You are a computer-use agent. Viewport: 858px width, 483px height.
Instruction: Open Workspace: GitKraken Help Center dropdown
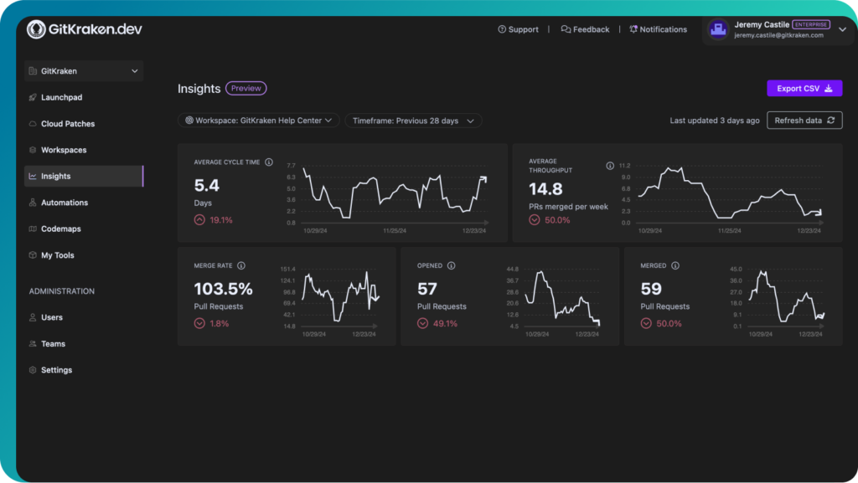pyautogui.click(x=258, y=121)
